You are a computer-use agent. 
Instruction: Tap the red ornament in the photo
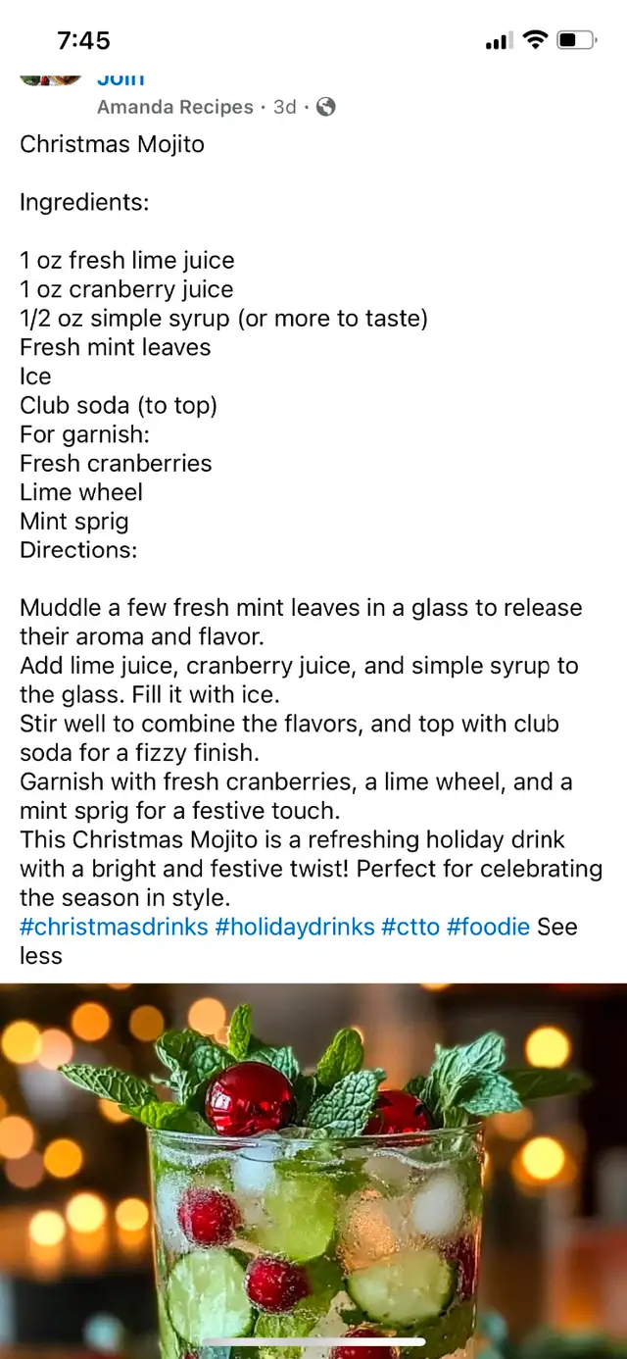(250, 1098)
